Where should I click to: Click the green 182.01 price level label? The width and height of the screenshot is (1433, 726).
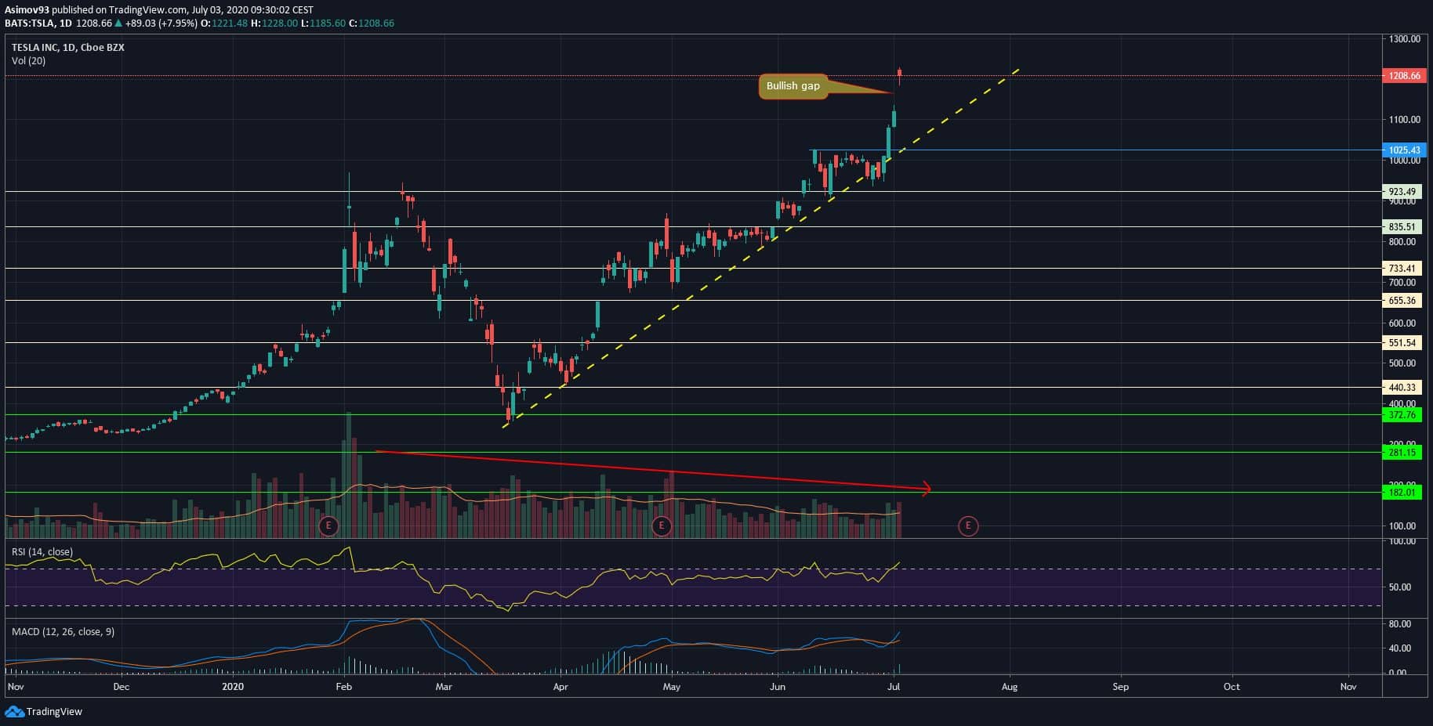1403,493
